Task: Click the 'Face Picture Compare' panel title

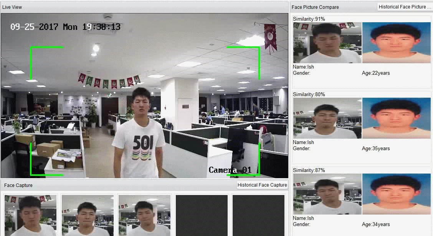Action: (315, 7)
